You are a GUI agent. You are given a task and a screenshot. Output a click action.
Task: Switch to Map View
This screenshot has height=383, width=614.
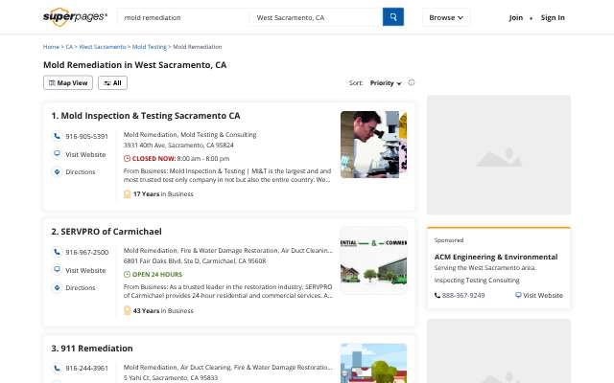[x=68, y=83]
